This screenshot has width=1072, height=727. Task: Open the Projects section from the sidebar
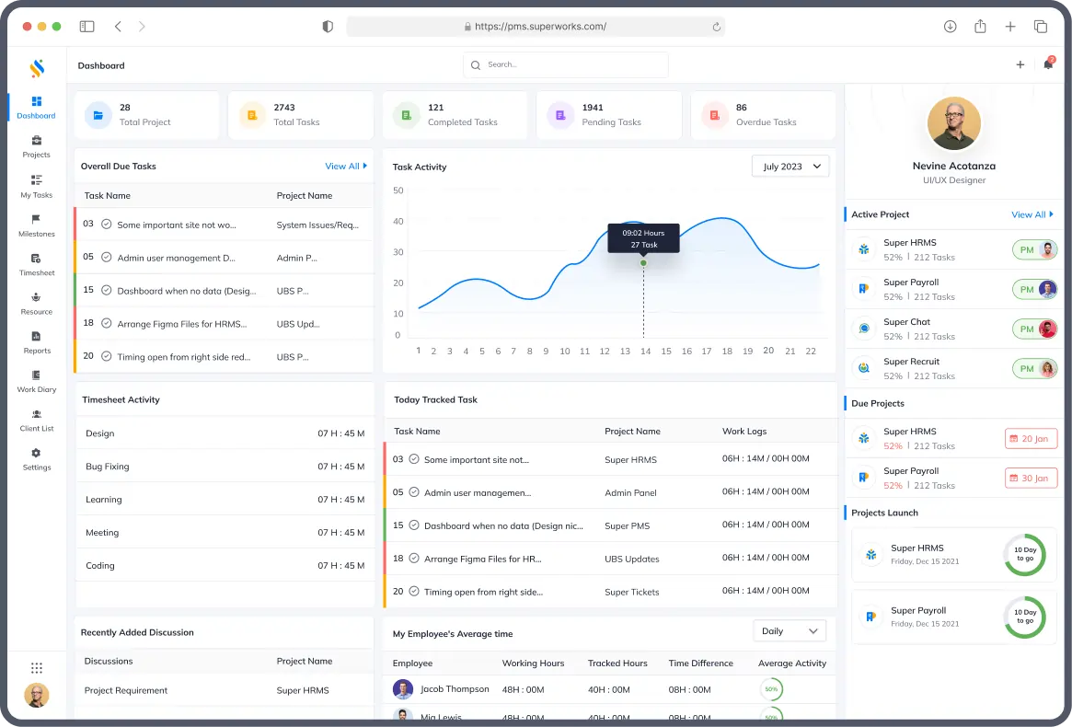[x=36, y=148]
